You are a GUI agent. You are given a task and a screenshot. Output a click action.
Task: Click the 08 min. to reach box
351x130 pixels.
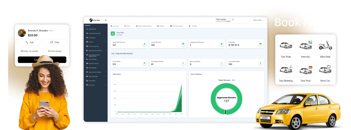30,51
